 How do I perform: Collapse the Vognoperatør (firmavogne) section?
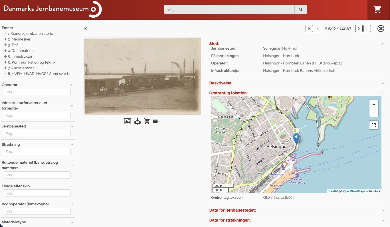[x=72, y=204]
